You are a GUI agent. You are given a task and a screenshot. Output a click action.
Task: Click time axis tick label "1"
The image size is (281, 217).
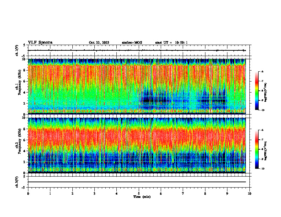pos(50,194)
